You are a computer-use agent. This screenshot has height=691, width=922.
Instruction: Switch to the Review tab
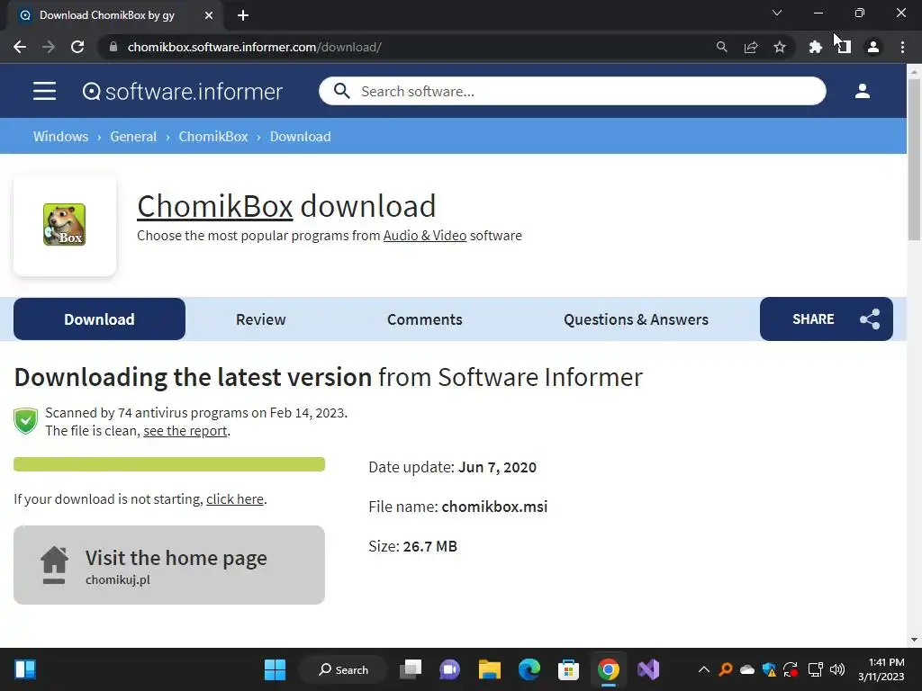tap(260, 319)
